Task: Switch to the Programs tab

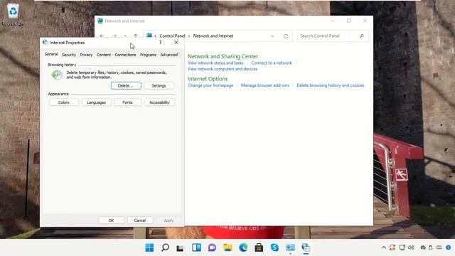Action: [148, 55]
